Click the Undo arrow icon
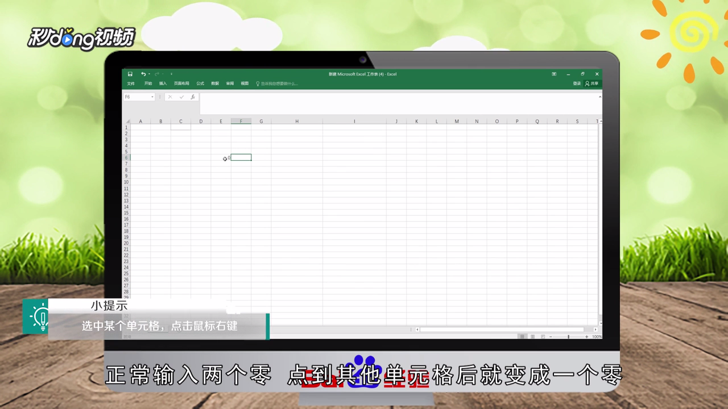The height and width of the screenshot is (409, 728). tap(143, 74)
